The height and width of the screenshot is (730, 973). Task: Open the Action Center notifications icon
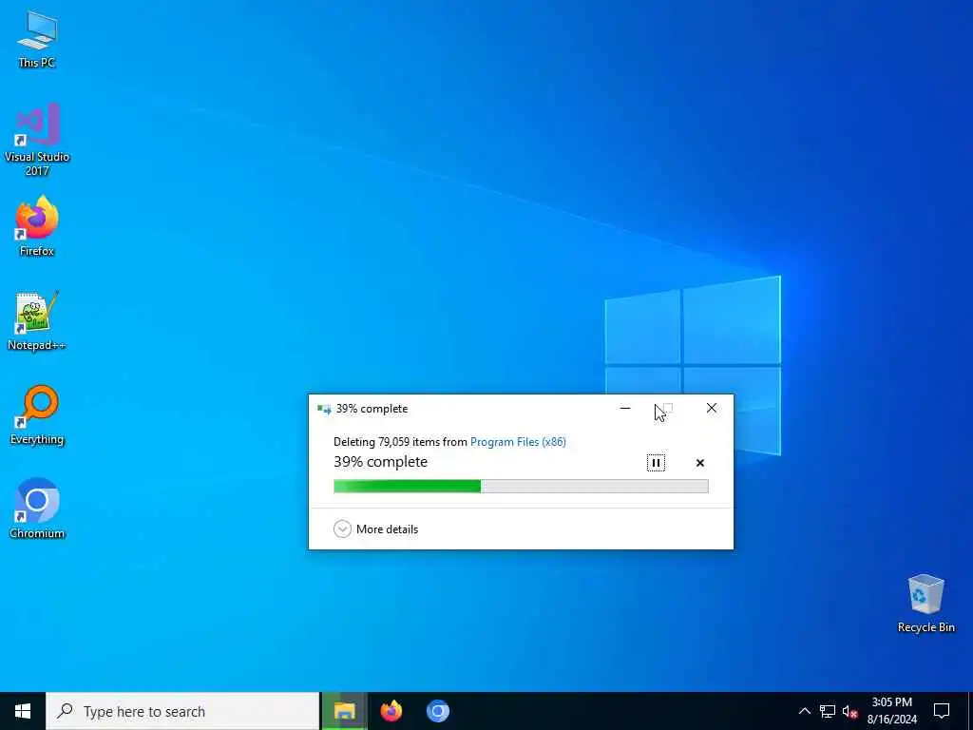(x=942, y=711)
